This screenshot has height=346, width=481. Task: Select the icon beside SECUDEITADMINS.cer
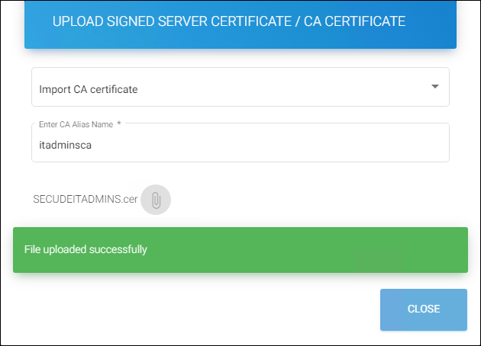pos(156,200)
